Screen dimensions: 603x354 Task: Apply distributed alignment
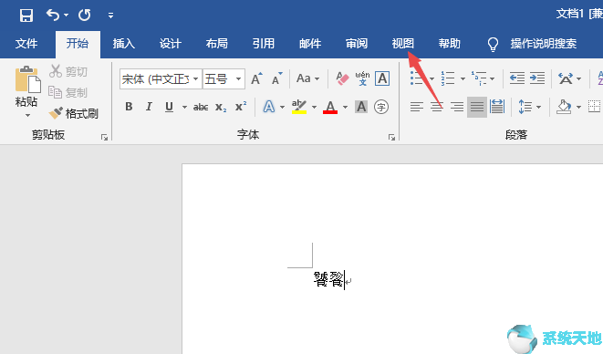(x=497, y=107)
